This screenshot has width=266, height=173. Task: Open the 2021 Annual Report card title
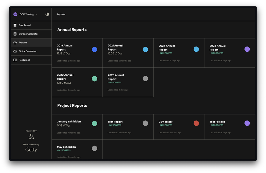pos(115,47)
